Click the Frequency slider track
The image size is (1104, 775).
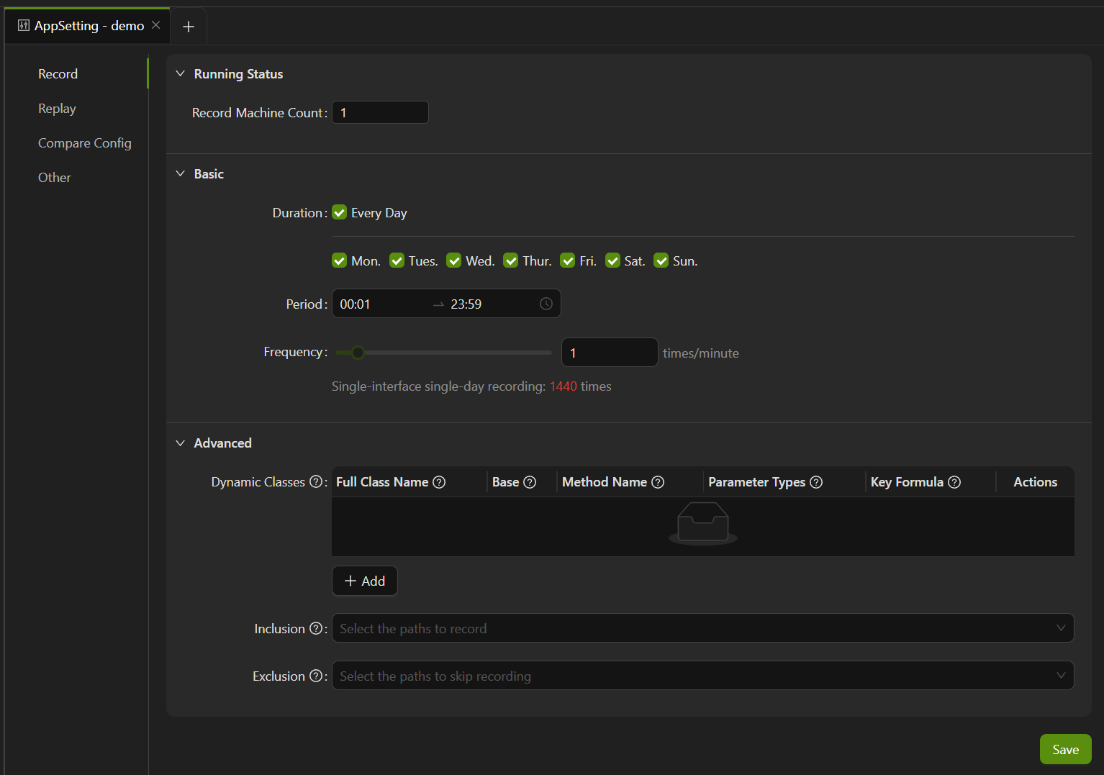[443, 353]
